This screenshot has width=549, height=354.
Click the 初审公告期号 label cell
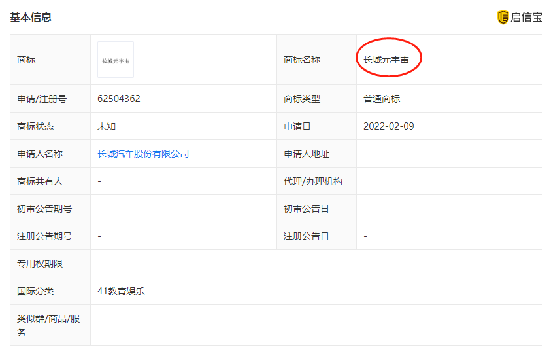coord(50,209)
